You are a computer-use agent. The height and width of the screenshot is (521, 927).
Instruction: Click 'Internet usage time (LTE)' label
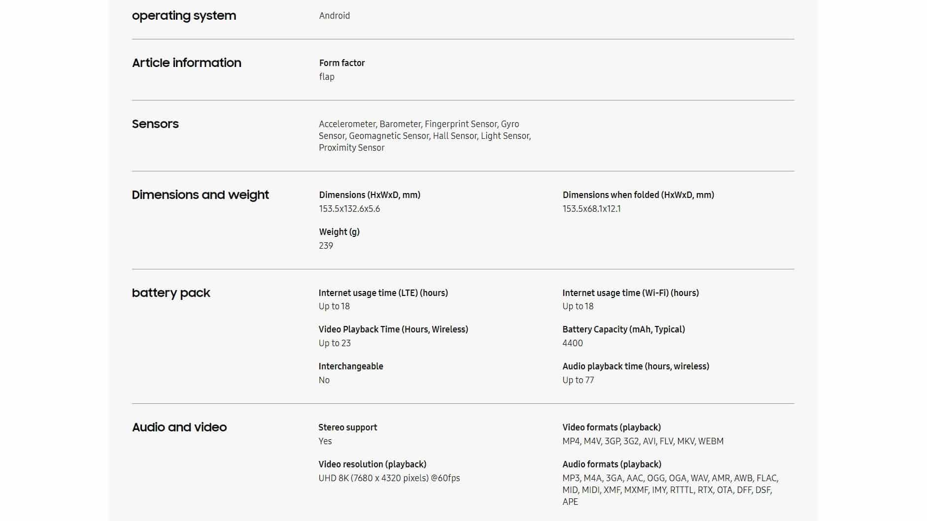(x=383, y=293)
